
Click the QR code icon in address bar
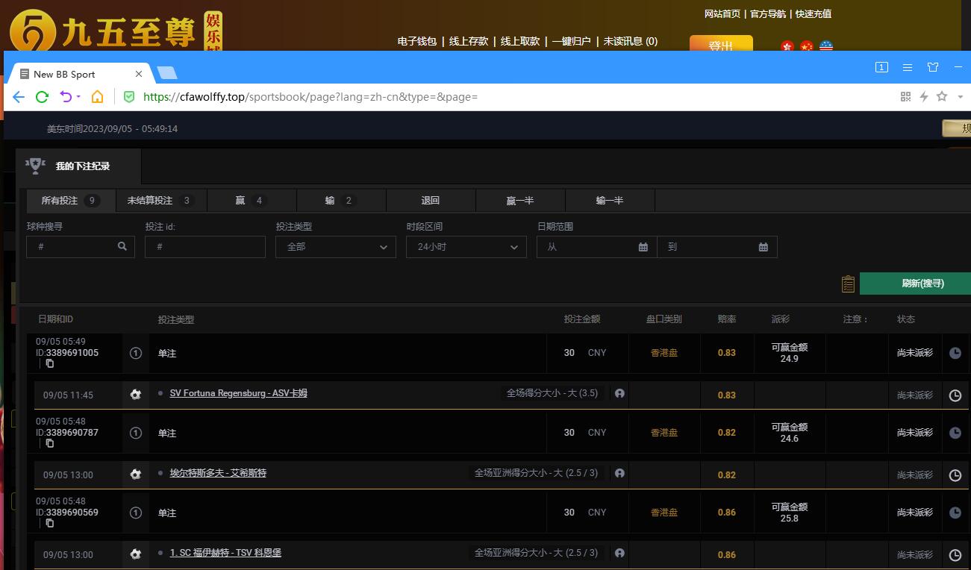pos(906,96)
